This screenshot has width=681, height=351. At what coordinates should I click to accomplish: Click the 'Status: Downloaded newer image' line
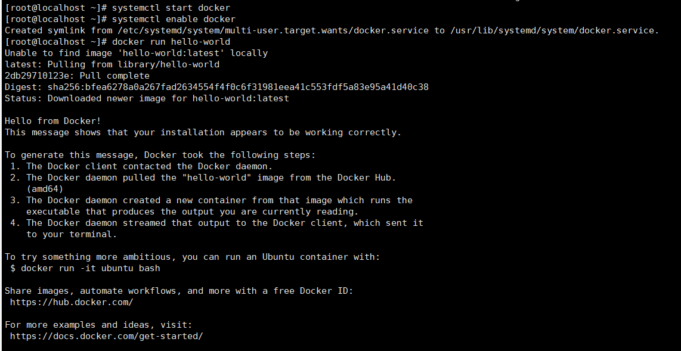(x=147, y=98)
